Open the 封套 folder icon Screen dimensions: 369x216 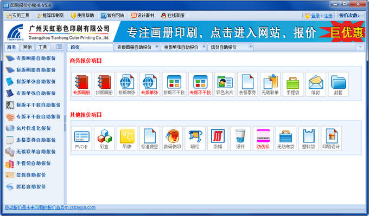pyautogui.click(x=338, y=84)
